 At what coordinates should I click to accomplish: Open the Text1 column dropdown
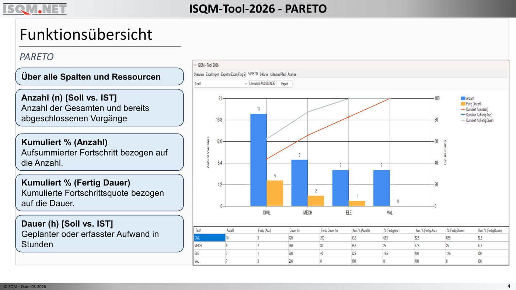click(245, 84)
